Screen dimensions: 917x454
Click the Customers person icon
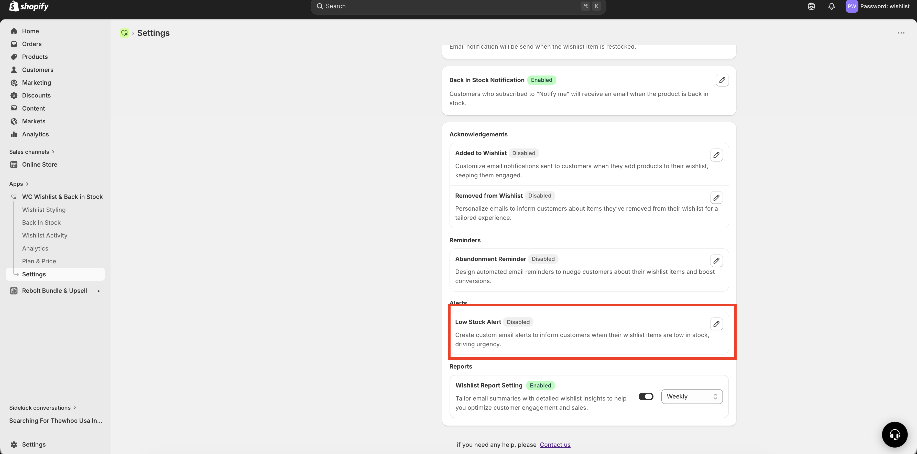tap(14, 70)
